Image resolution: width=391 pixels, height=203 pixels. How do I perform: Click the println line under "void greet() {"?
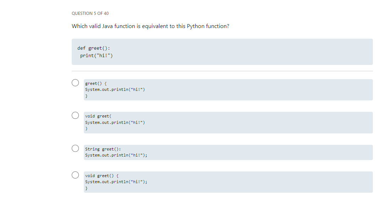coord(116,182)
